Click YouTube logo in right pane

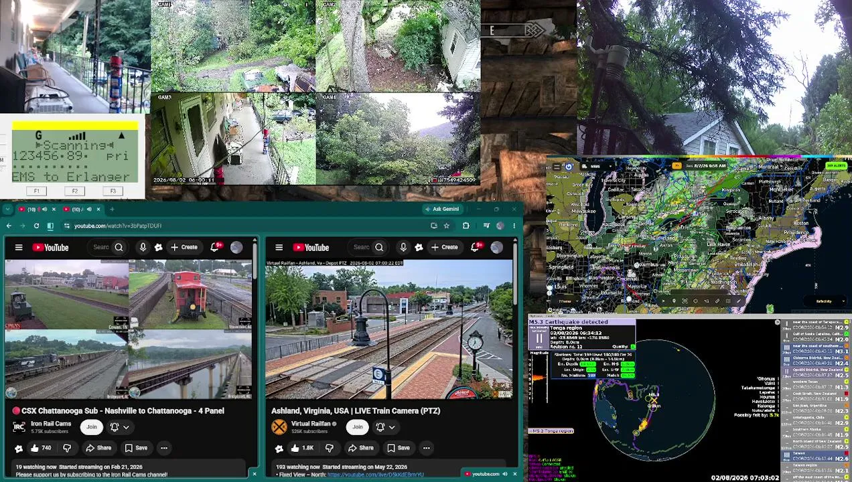tap(311, 248)
